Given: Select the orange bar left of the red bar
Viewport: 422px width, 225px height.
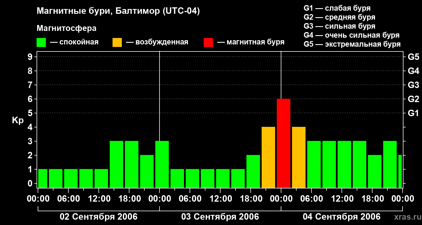Looking at the screenshot, I should point(268,157).
